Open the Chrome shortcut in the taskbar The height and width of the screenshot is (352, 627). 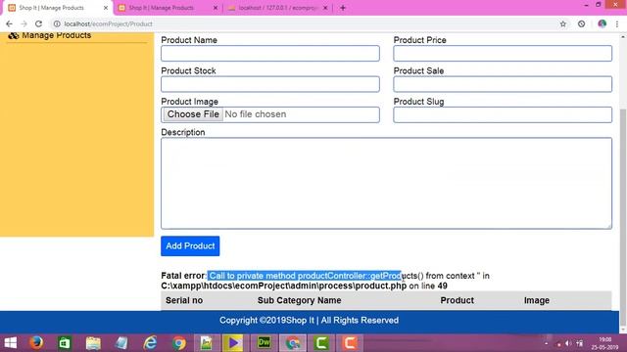tap(179, 343)
